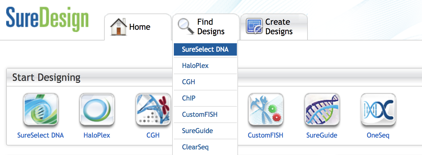422x155 pixels.
Task: Choose SureSelect DNA from dropdown menu
Action: 205,49
